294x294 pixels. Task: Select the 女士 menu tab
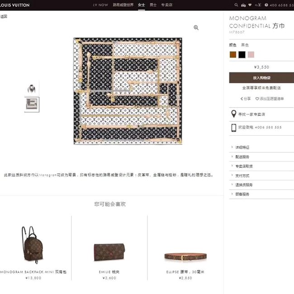coord(142,5)
